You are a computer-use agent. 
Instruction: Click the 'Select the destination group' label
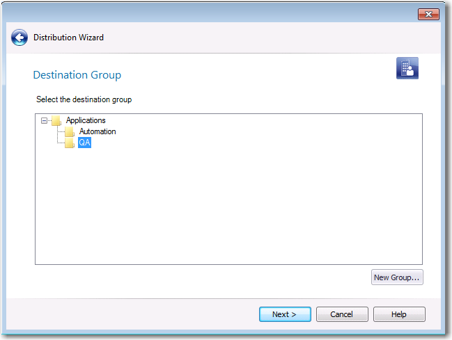[x=84, y=99]
